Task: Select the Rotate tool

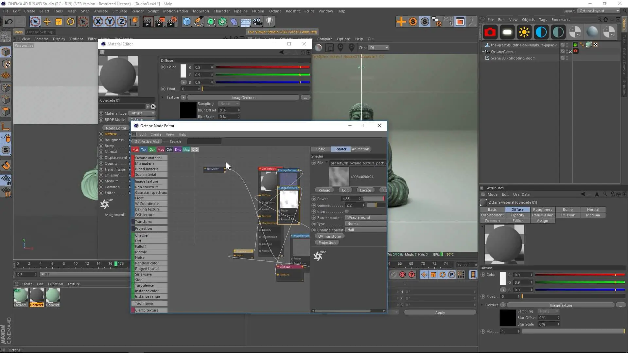Action: click(x=71, y=22)
